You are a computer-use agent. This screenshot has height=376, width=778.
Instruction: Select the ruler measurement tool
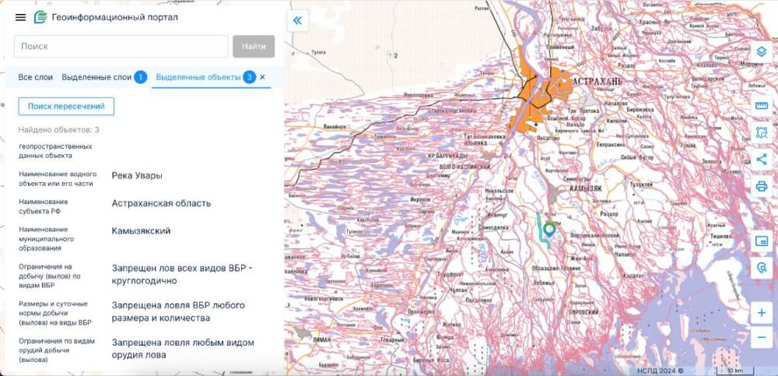coord(761,106)
